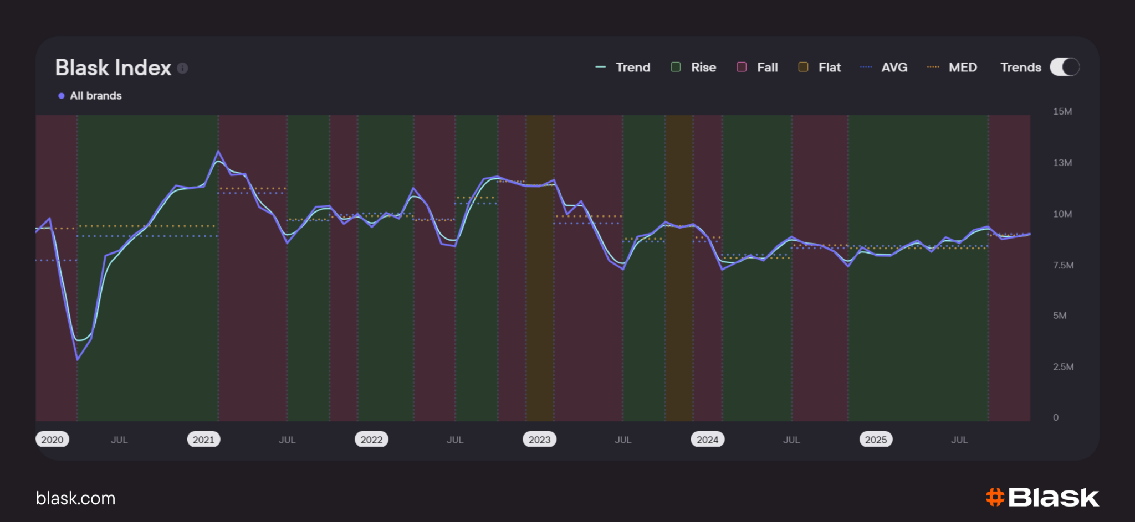The width and height of the screenshot is (1135, 522).
Task: Select the 2025 year marker
Action: click(876, 440)
